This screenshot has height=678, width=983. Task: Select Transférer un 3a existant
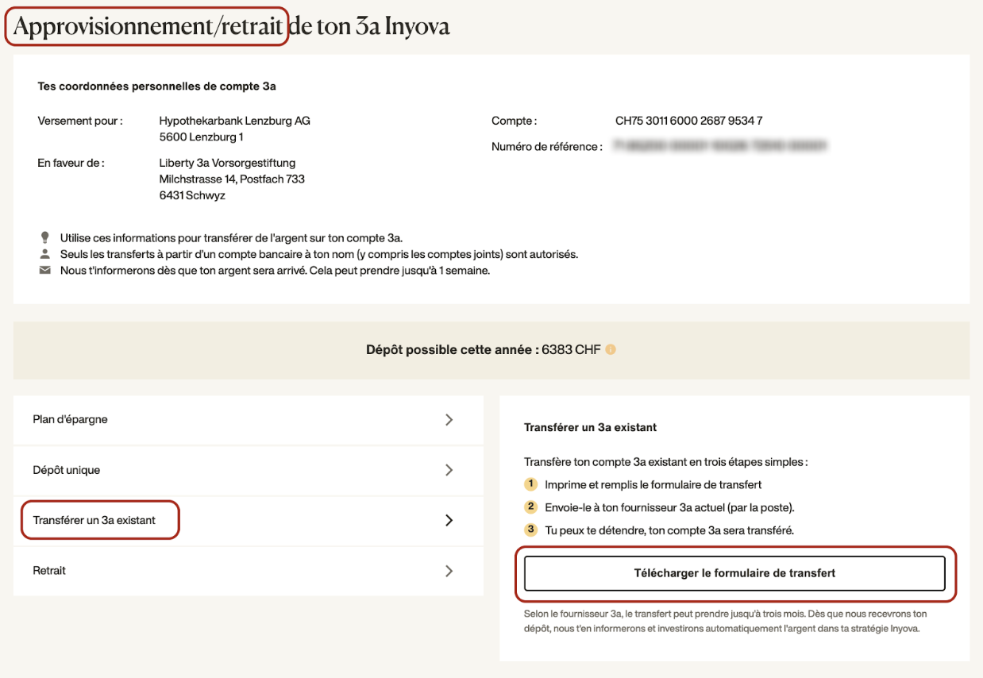(94, 521)
